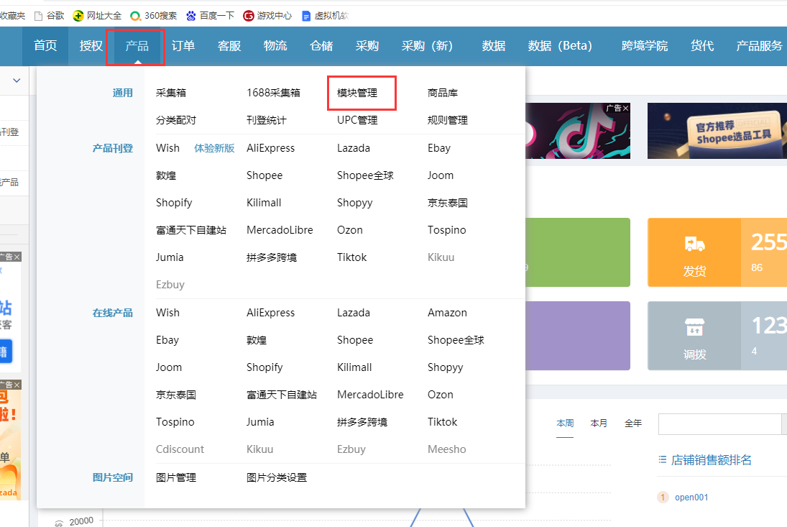787x527 pixels.
Task: Select Ebay under 产品刊登
Action: click(x=438, y=148)
